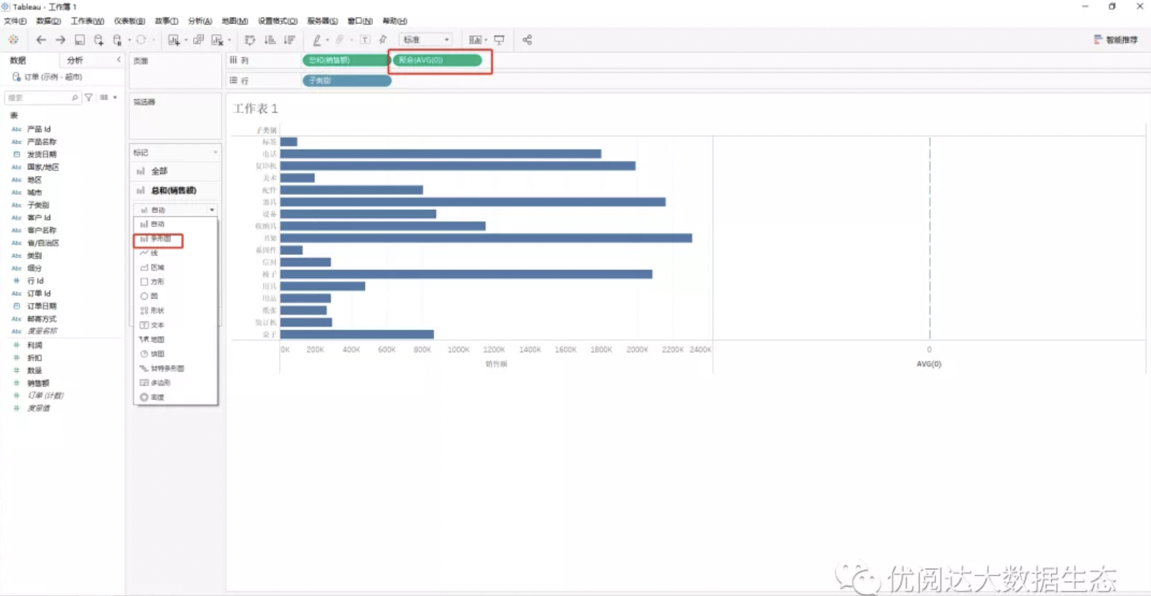Image resolution: width=1151 pixels, height=596 pixels.
Task: Click the new worksheet icon
Action: pyautogui.click(x=173, y=40)
